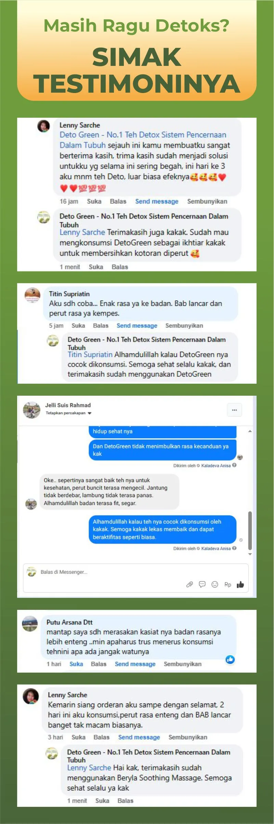The width and height of the screenshot is (274, 824).
Task: Click Suka on Putu Arsana Dtt's comment
Action: [x=76, y=664]
